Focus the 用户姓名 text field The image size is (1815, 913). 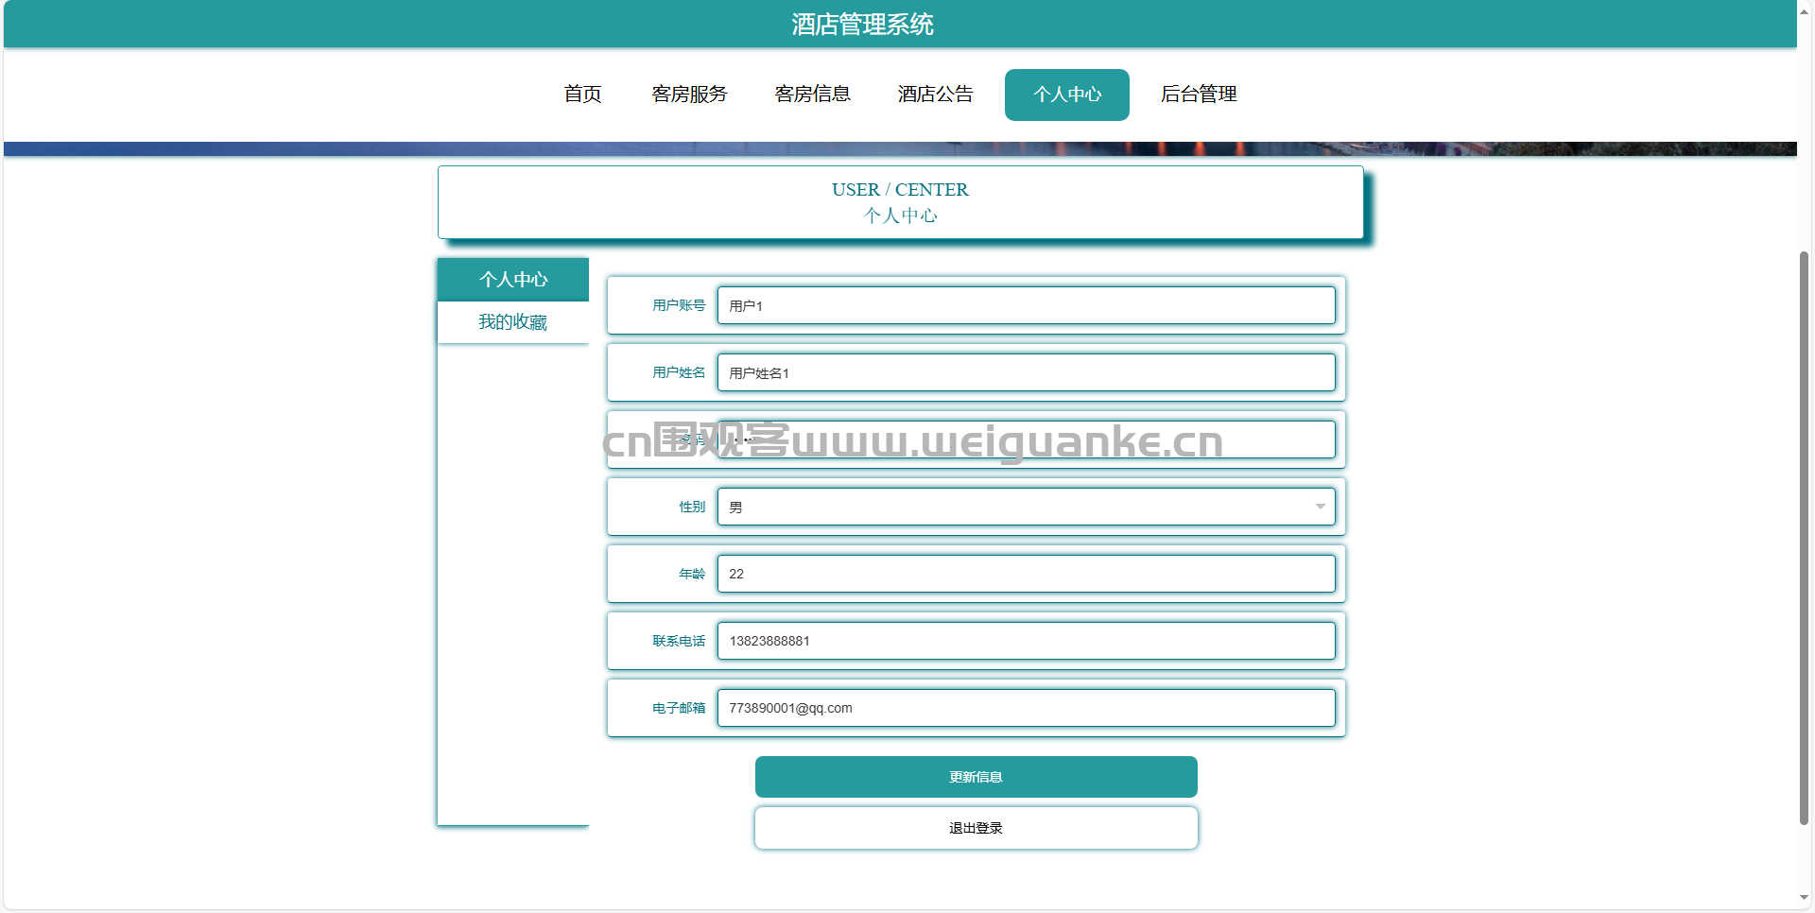[x=1026, y=372]
